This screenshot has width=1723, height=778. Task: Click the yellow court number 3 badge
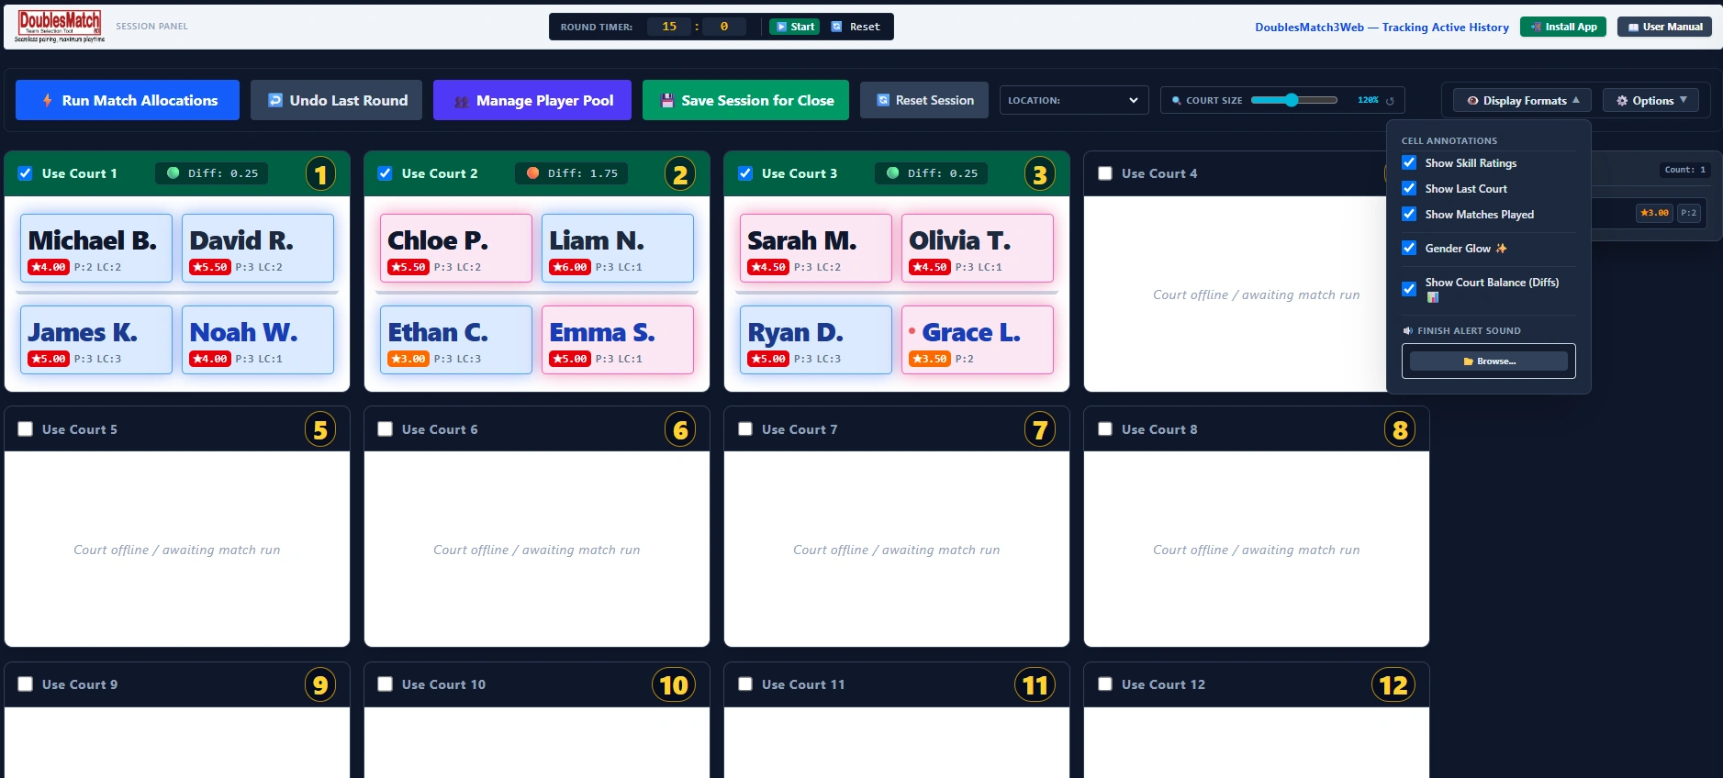point(1040,174)
